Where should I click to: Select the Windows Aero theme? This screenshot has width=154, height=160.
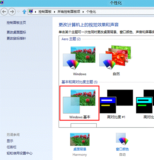79,61
